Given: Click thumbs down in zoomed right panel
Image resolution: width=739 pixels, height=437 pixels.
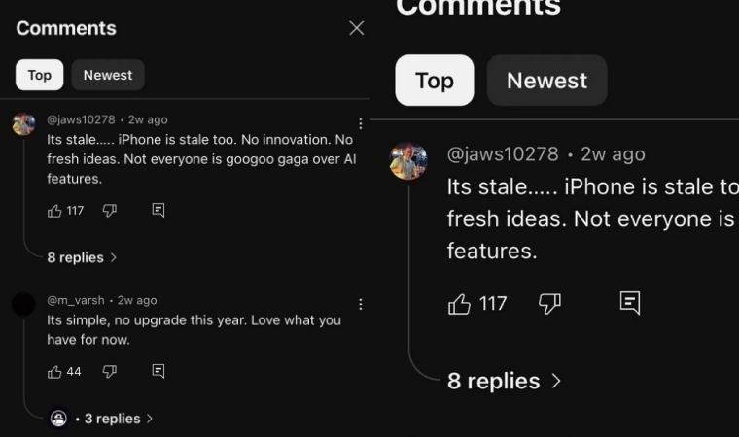Looking at the screenshot, I should click(x=549, y=304).
